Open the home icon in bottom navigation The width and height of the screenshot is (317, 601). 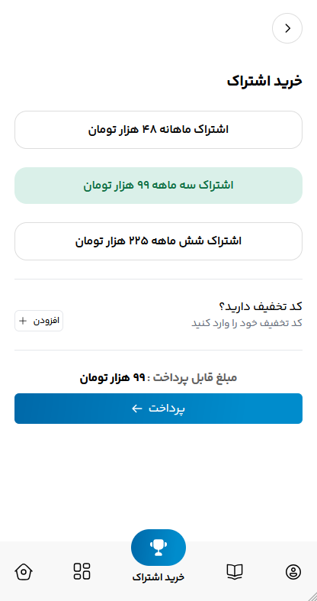24,572
